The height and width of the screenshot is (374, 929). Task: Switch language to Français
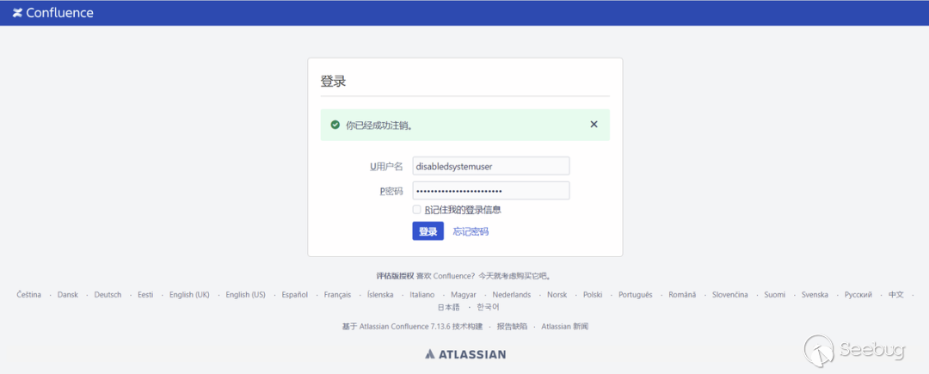click(337, 295)
